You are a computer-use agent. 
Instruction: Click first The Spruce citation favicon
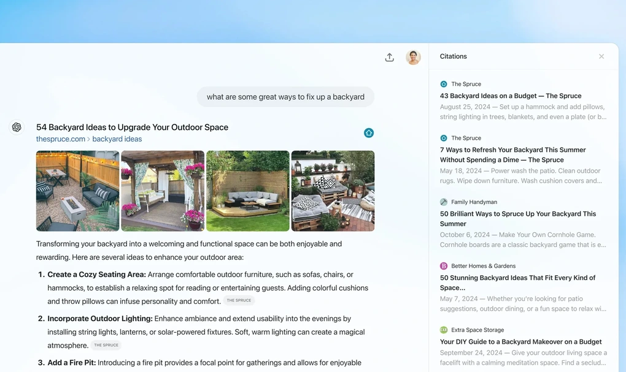pos(444,84)
